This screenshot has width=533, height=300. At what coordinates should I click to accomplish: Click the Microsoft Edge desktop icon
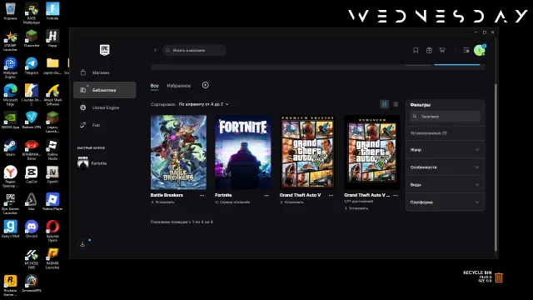pyautogui.click(x=10, y=95)
